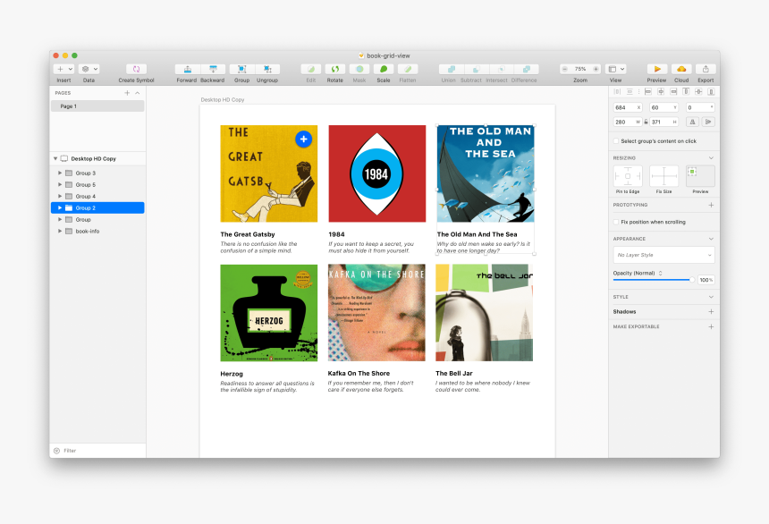
Task: Open the No Layer Style dropdown
Action: 664,255
